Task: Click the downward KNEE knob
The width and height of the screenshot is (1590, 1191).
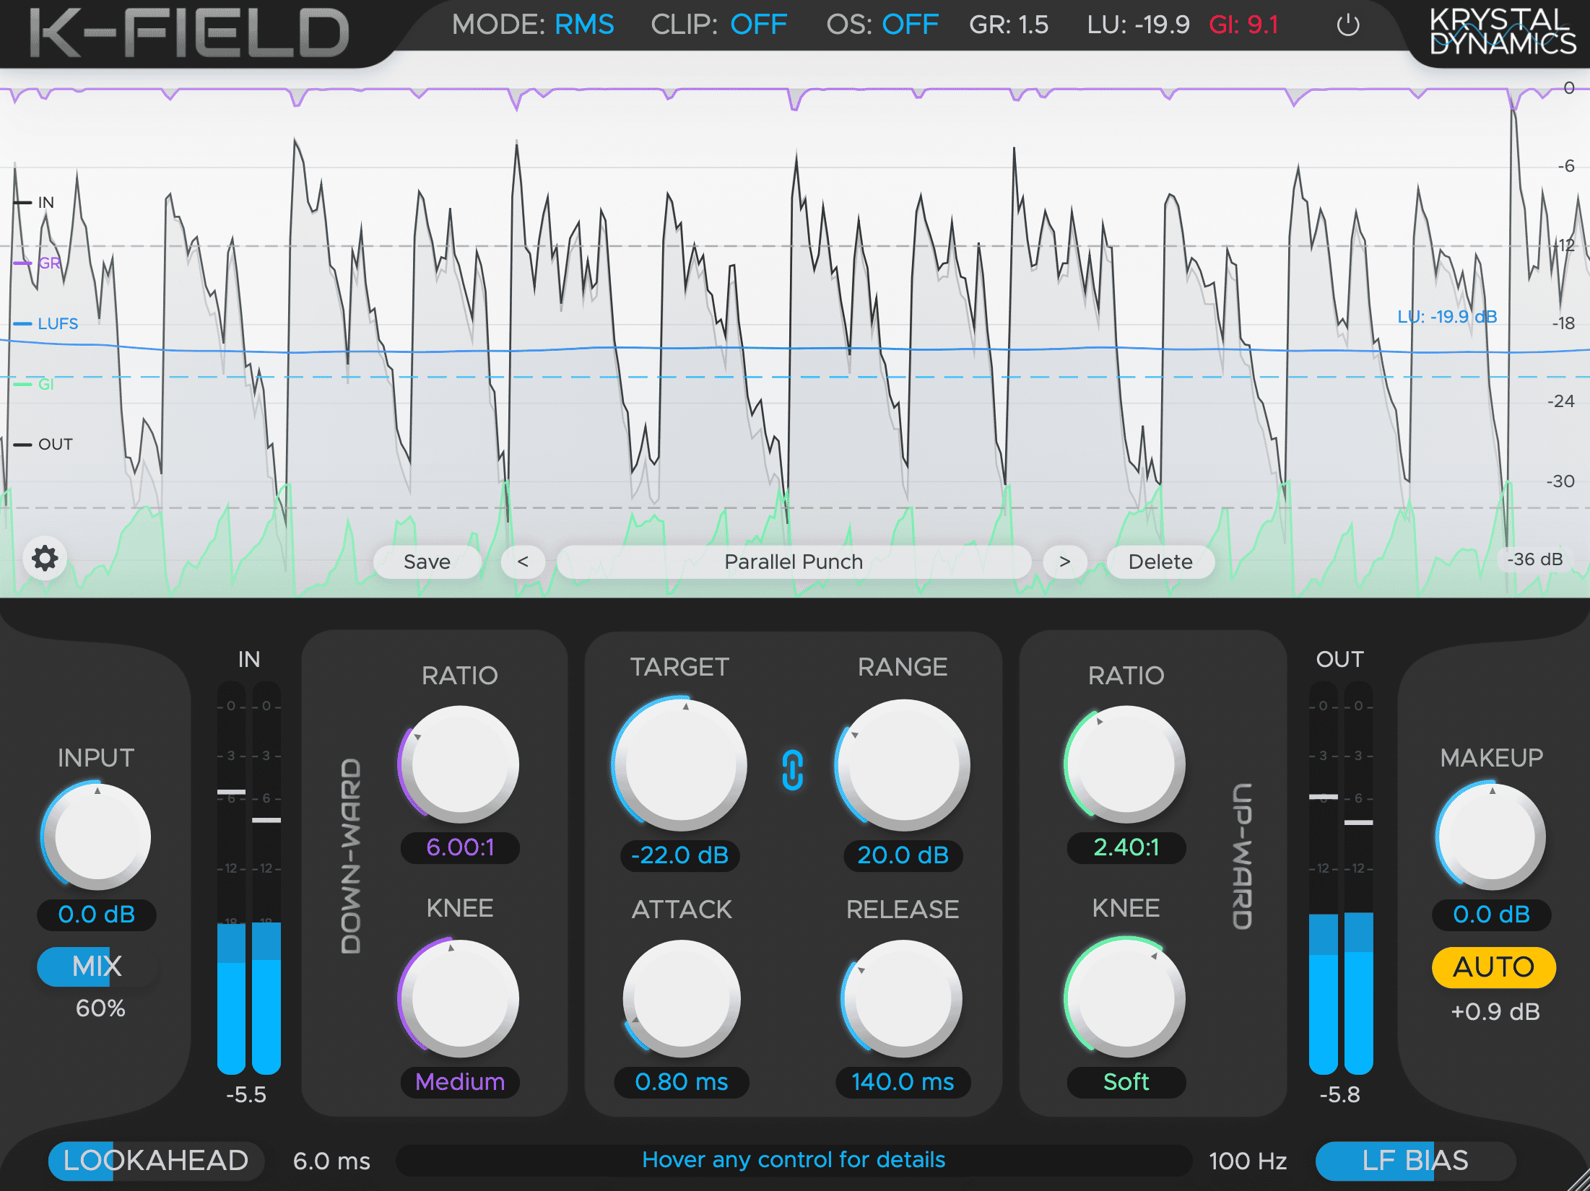Action: [x=460, y=998]
